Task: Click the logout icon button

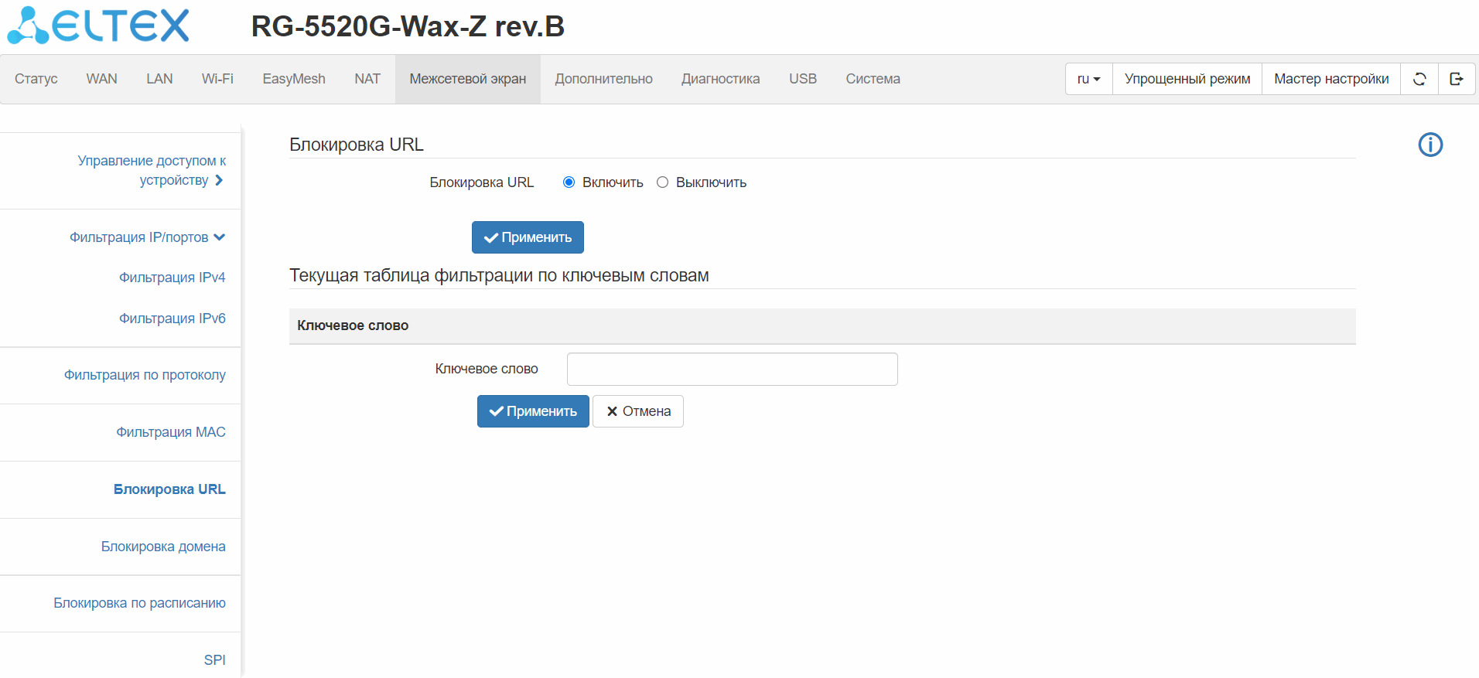Action: click(x=1457, y=79)
